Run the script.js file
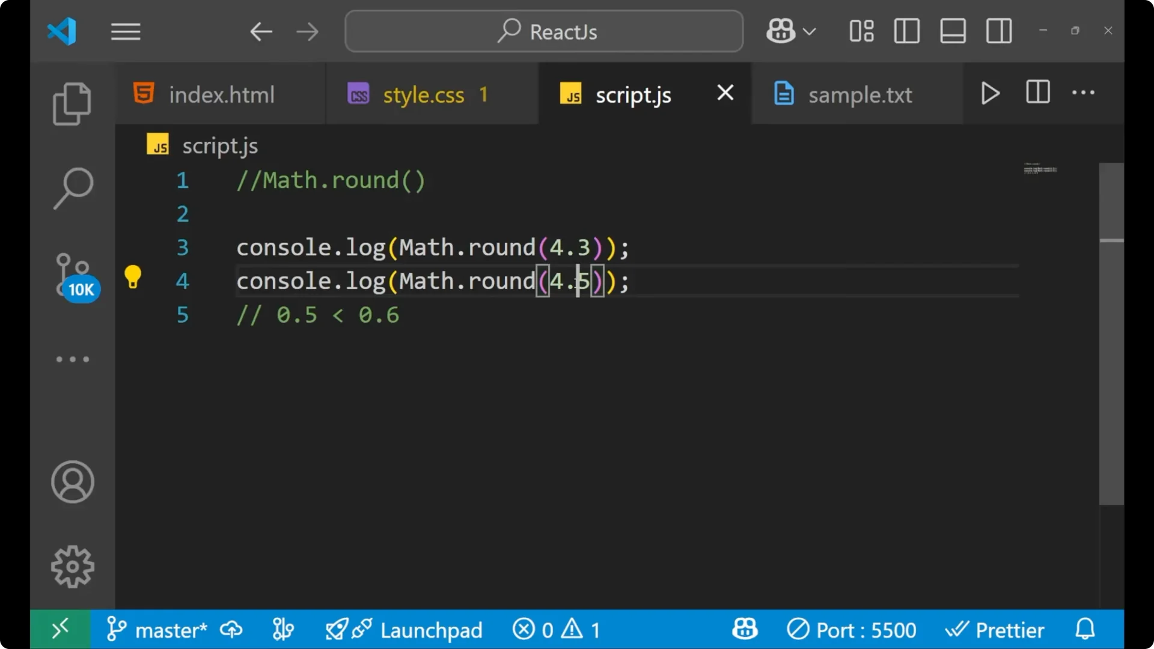 pos(990,93)
